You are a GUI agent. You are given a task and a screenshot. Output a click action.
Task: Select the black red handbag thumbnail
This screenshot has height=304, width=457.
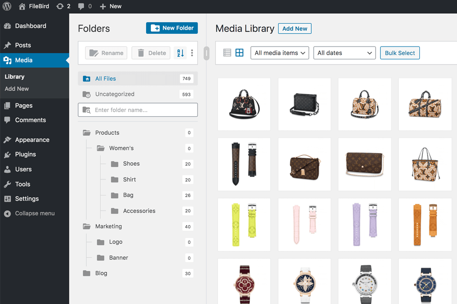pos(244,104)
